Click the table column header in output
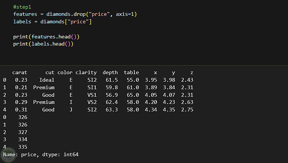The image size is (288, 163). pyautogui.click(x=131, y=72)
